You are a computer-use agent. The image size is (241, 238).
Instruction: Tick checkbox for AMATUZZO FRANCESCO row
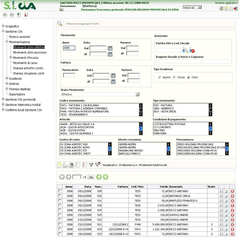(60, 201)
